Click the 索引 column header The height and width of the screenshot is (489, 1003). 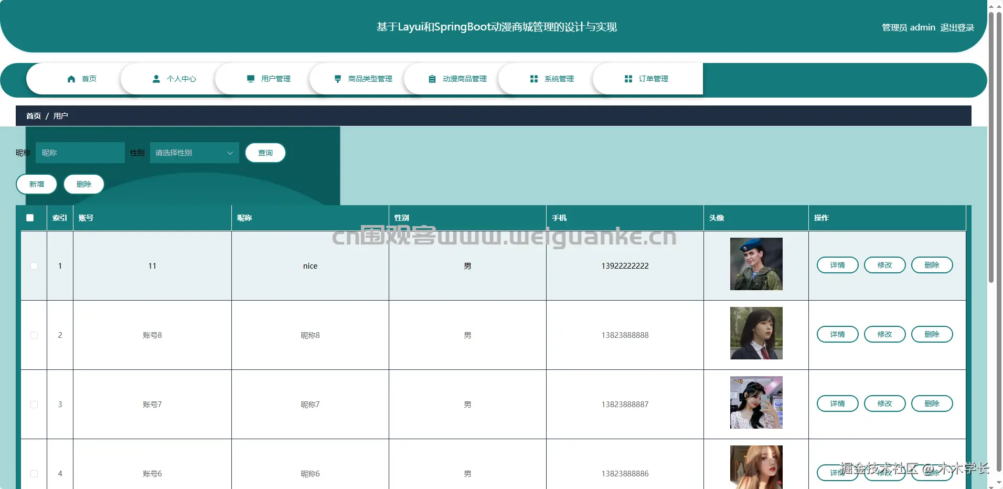60,218
